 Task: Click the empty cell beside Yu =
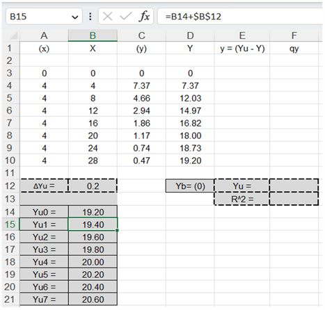click(294, 186)
